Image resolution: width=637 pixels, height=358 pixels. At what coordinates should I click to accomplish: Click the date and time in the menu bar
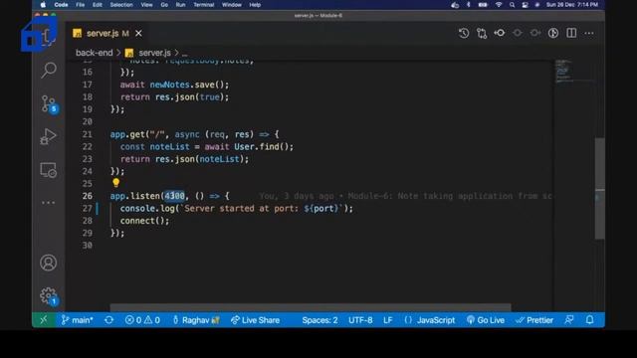pos(572,5)
